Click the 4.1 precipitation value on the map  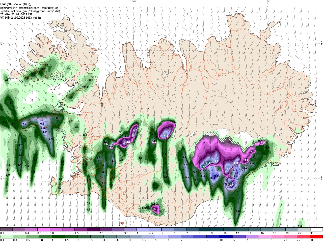(184, 157)
